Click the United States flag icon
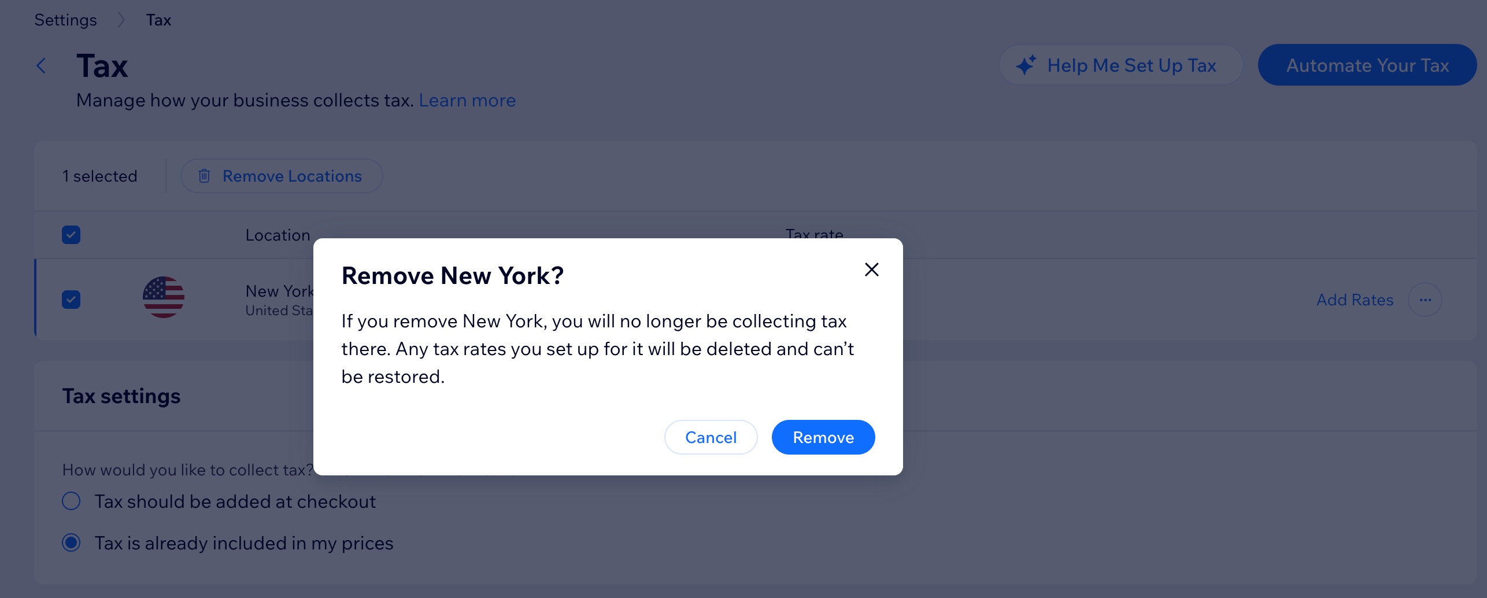Screen dimensions: 1487x598 tap(164, 298)
